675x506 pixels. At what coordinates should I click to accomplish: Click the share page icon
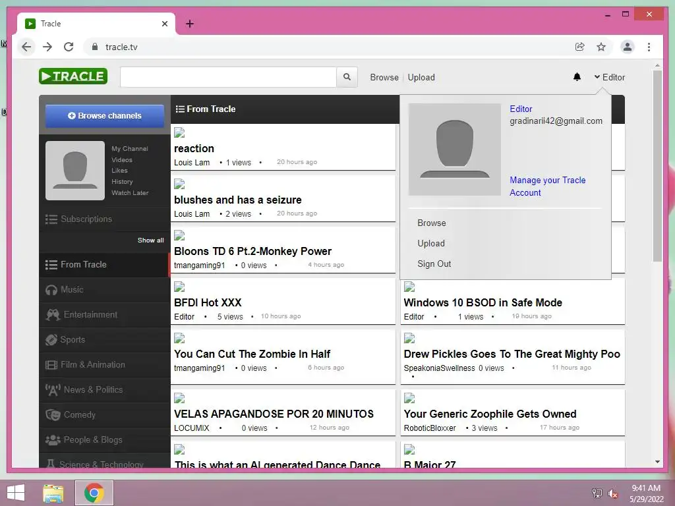click(580, 47)
